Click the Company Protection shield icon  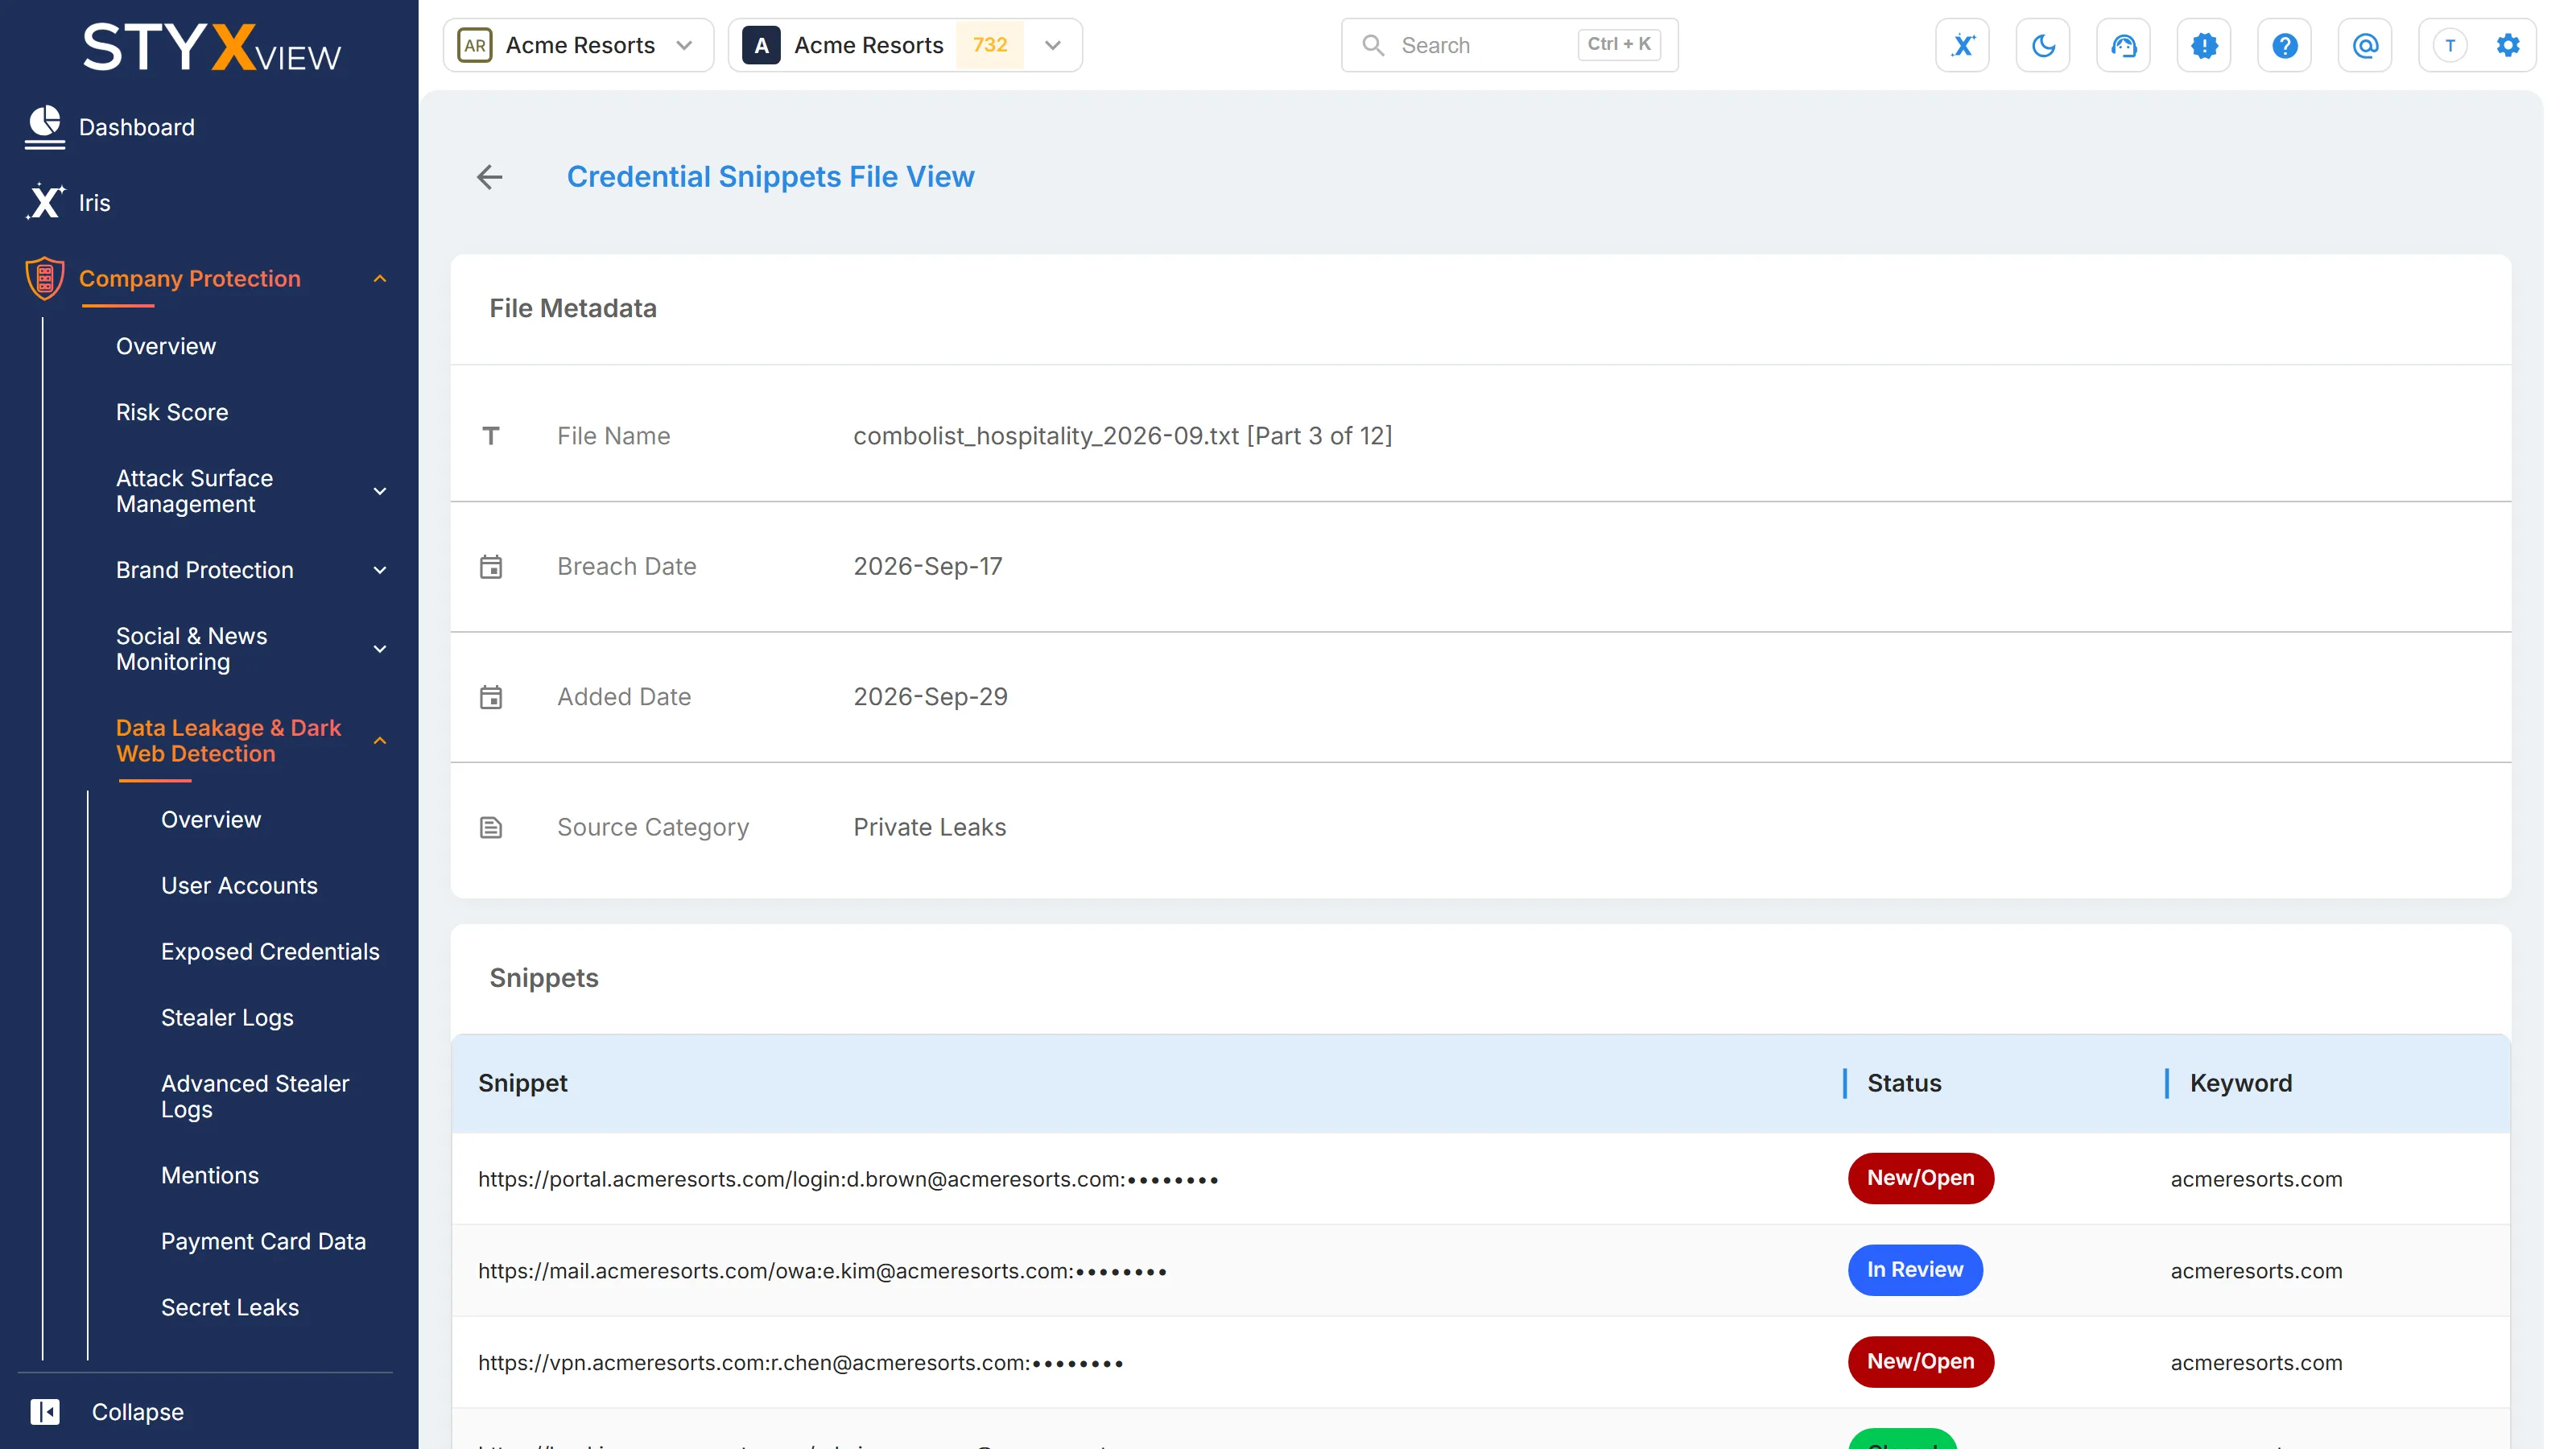(45, 278)
